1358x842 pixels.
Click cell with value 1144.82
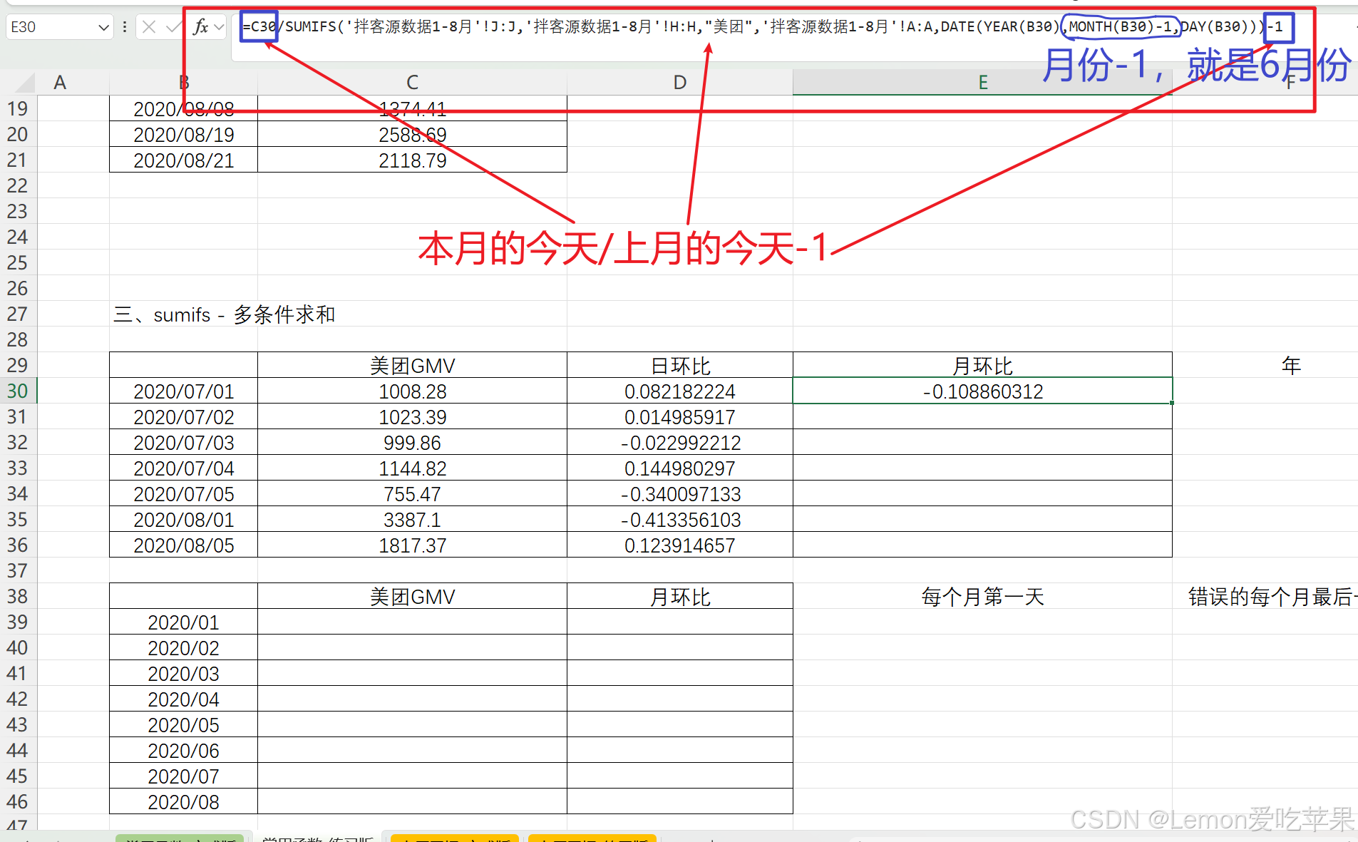412,468
